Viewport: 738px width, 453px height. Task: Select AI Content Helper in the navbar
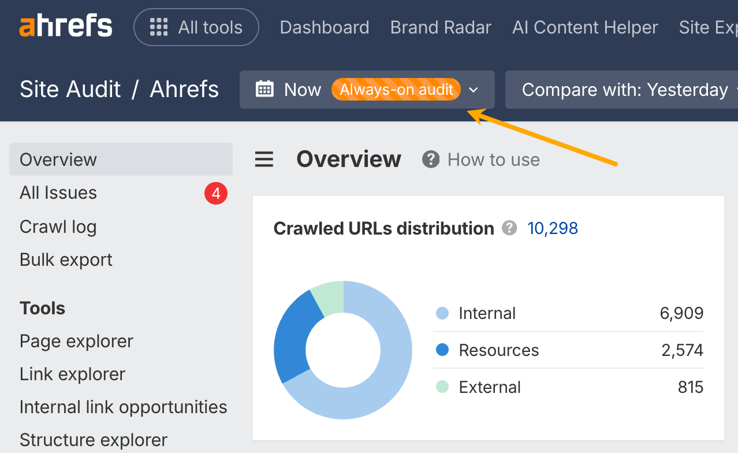point(584,27)
